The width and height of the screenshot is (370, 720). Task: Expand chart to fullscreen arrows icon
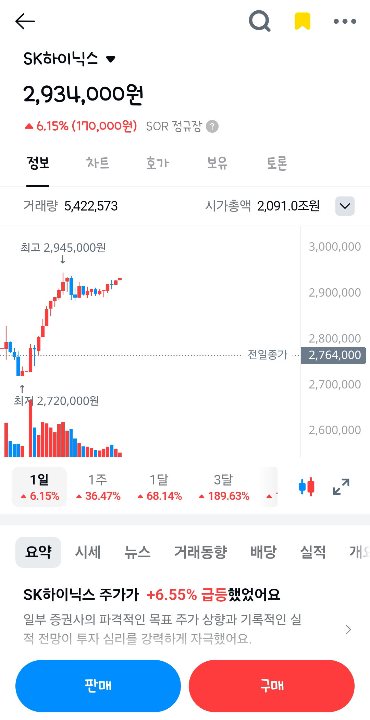click(341, 487)
